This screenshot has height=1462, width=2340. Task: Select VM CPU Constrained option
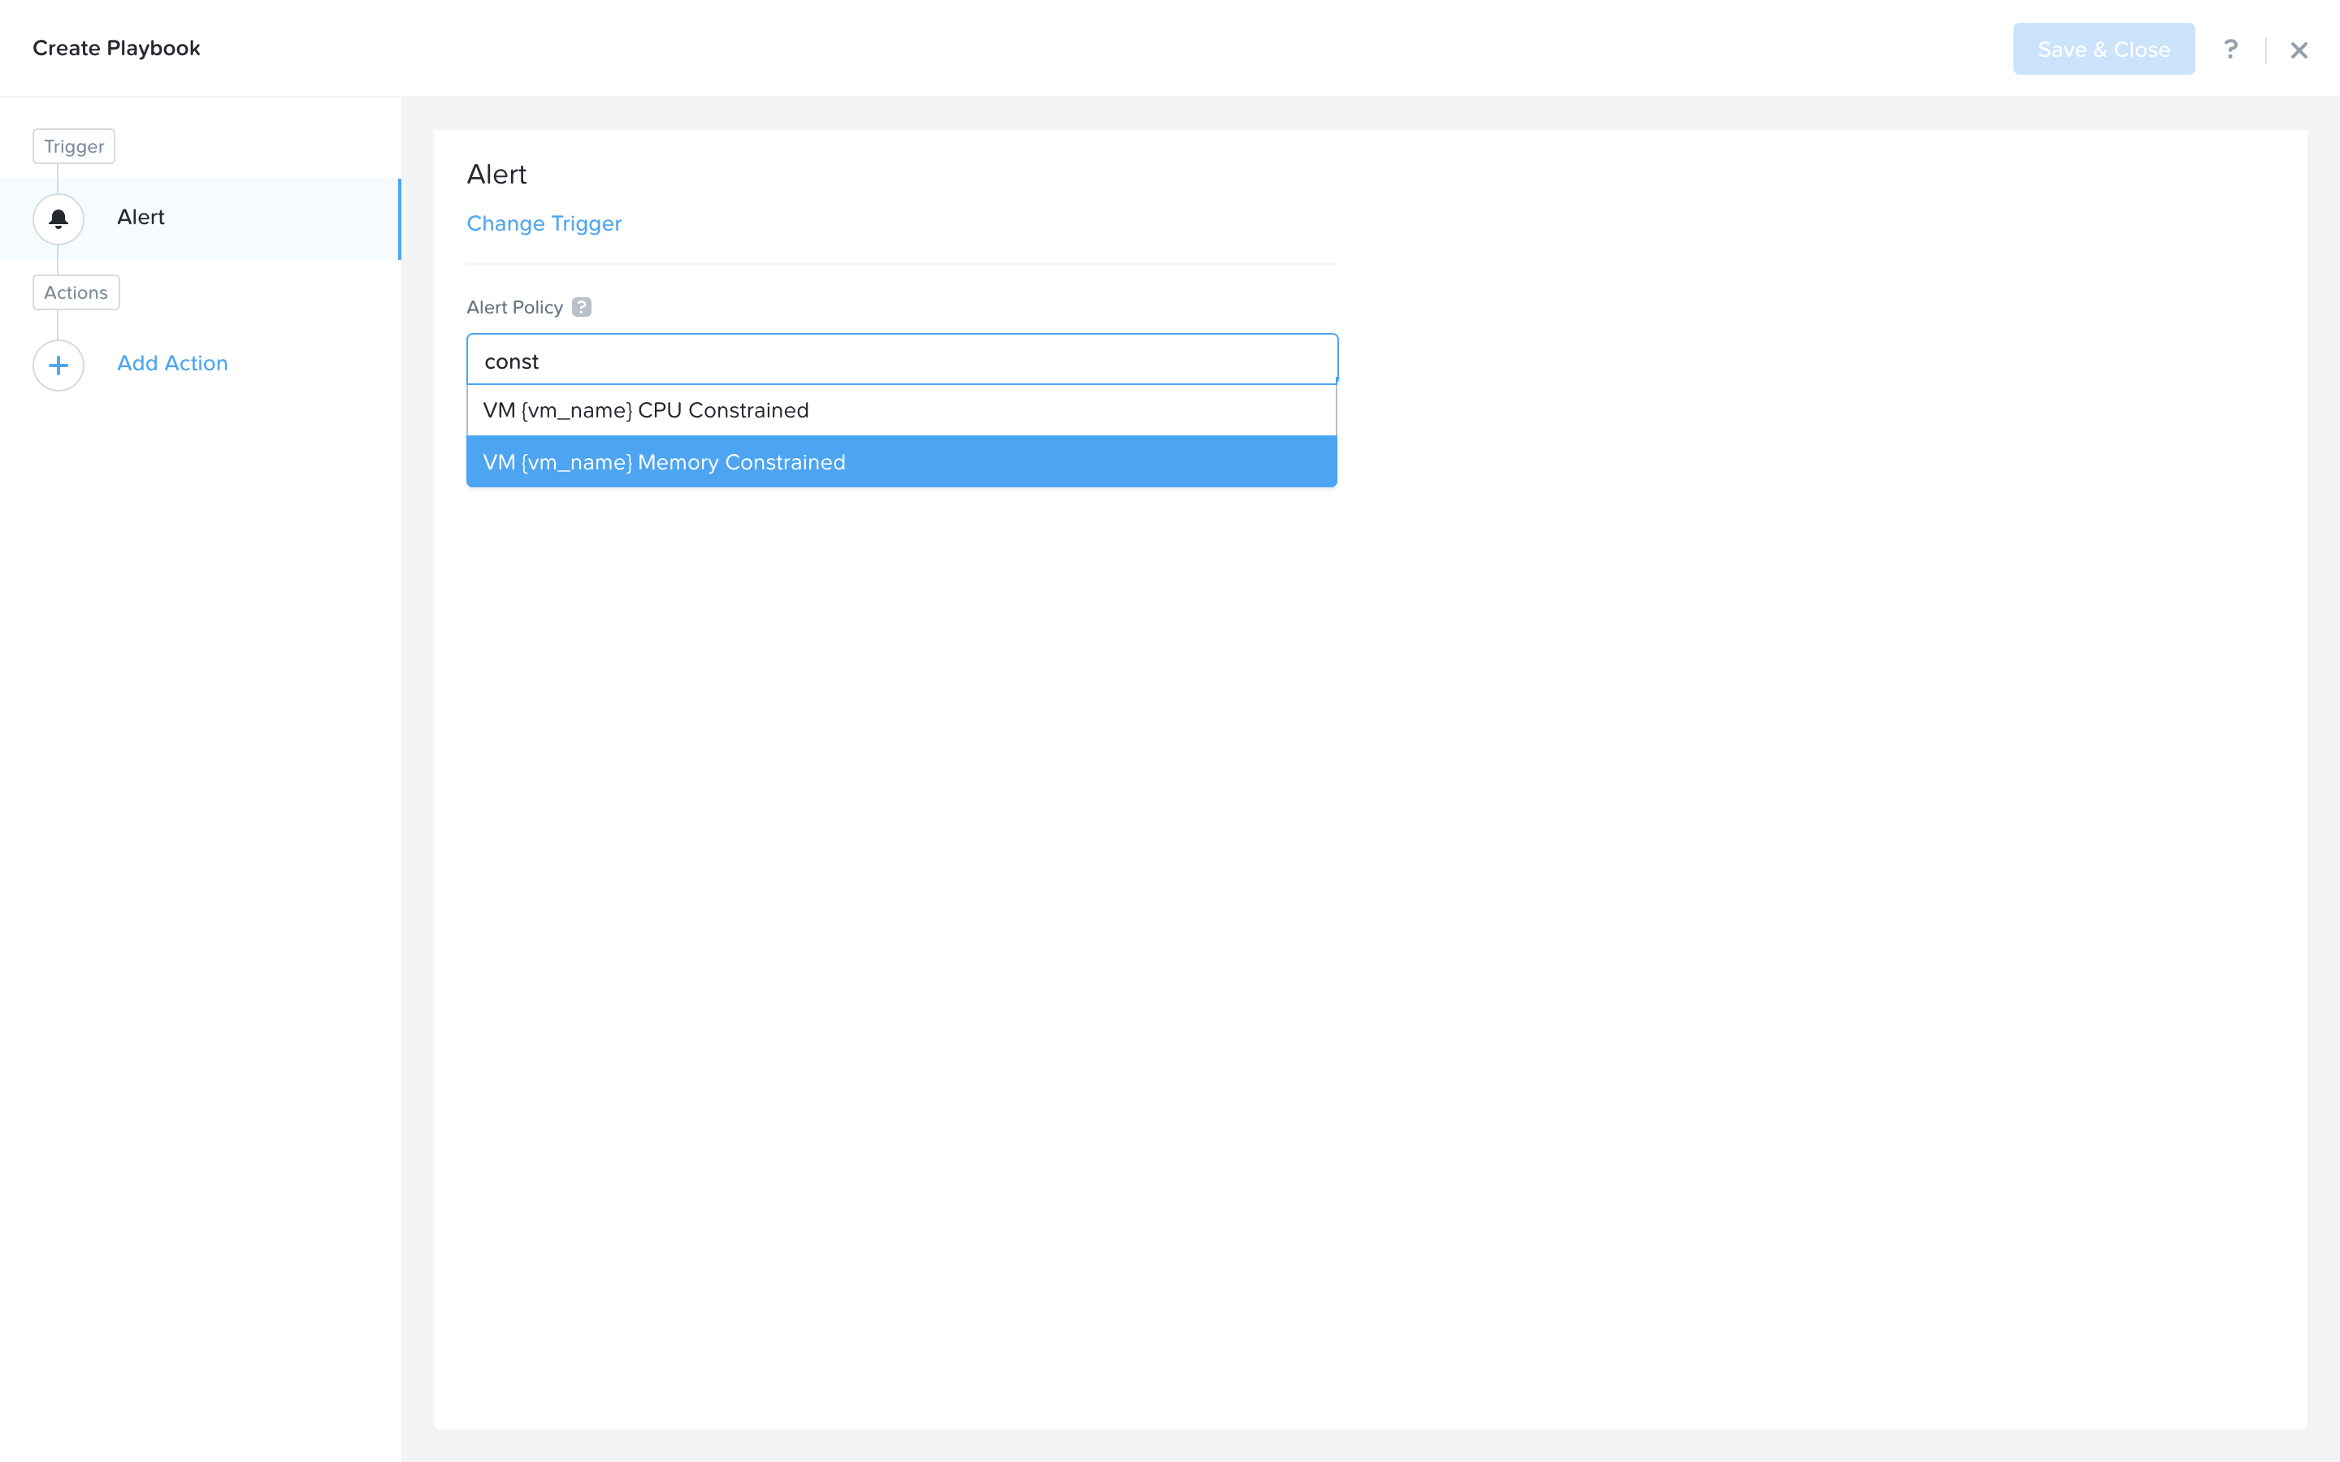coord(901,410)
